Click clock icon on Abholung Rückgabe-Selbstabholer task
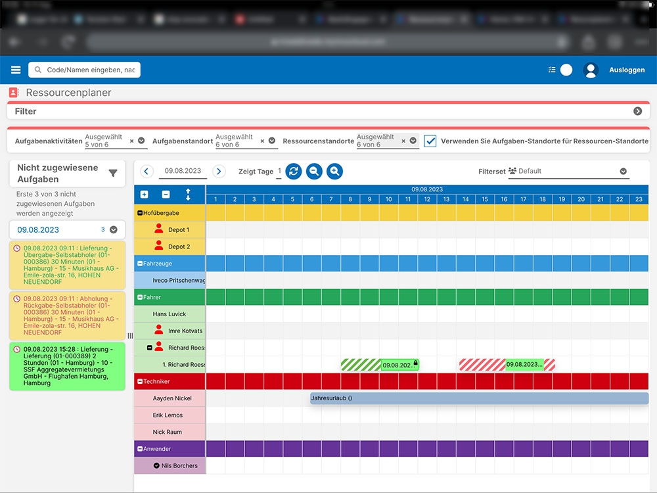Image resolution: width=657 pixels, height=493 pixels. point(17,299)
